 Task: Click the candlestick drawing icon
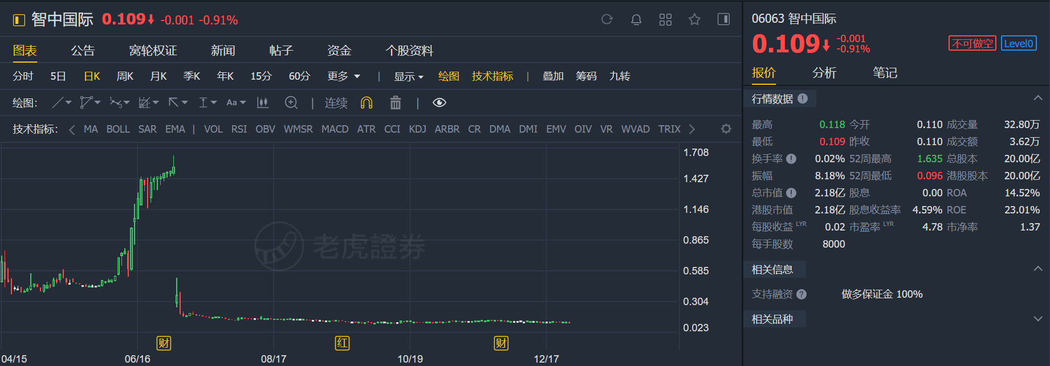tap(263, 102)
